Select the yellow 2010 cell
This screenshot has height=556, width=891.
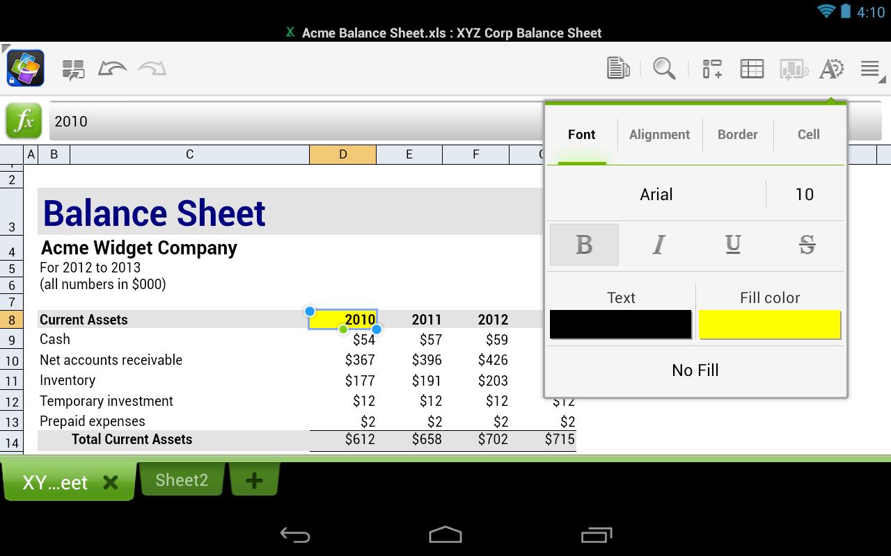point(342,320)
